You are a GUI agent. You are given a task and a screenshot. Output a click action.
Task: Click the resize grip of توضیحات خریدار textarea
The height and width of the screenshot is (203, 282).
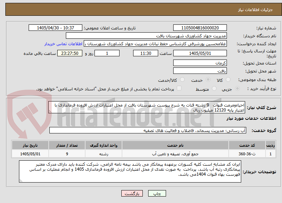[x=21, y=181]
